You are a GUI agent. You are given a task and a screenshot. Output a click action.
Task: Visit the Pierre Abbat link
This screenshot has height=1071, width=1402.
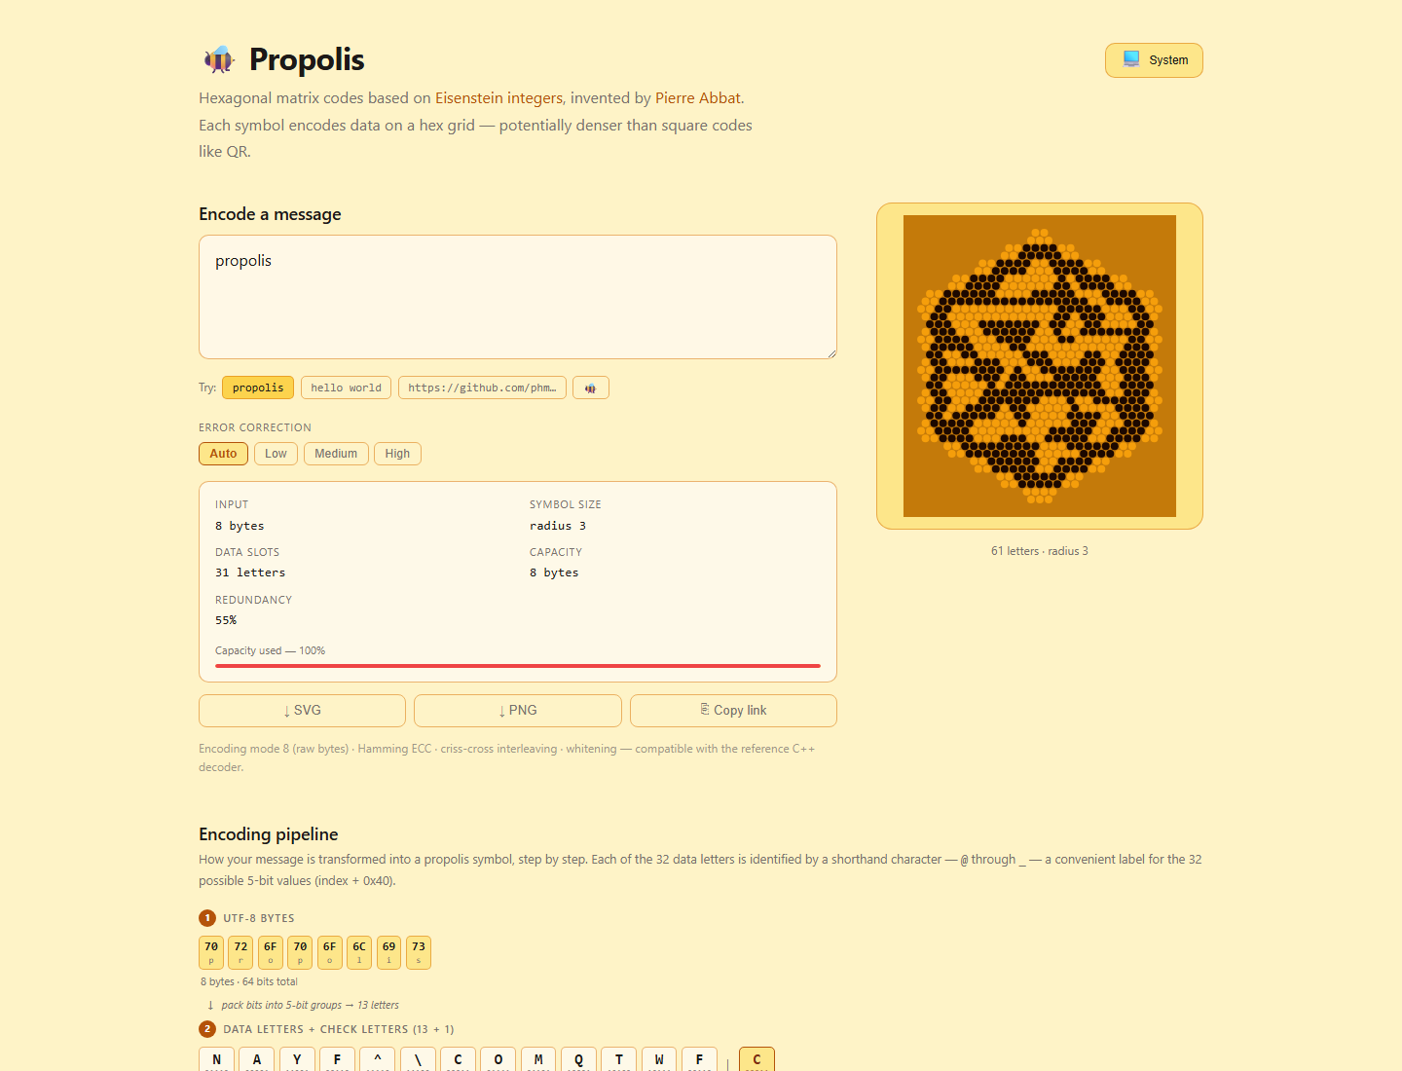point(697,97)
